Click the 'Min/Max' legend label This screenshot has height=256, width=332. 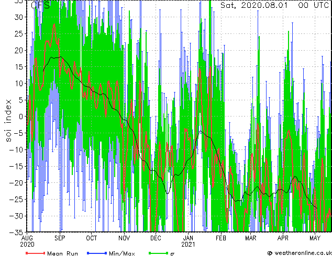click(121, 253)
